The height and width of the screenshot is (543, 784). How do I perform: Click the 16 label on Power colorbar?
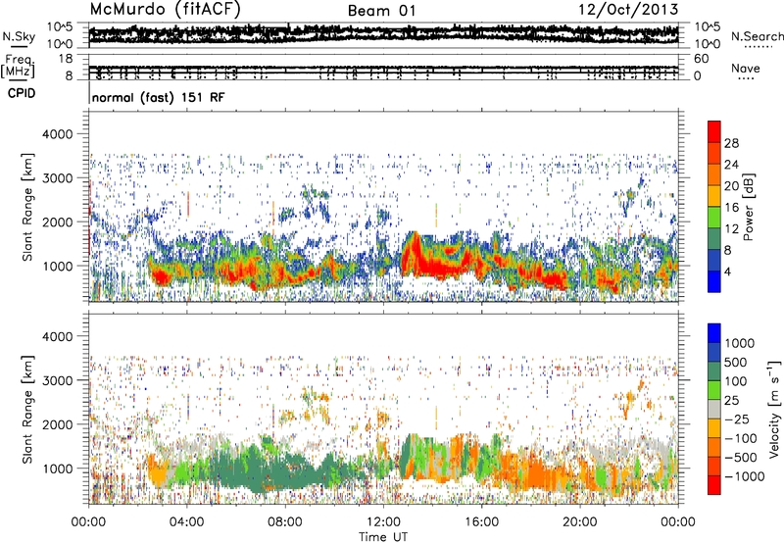tap(731, 208)
